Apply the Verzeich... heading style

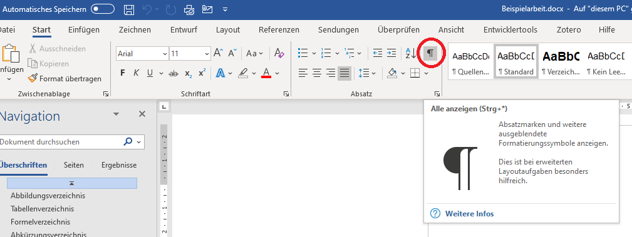[561, 61]
